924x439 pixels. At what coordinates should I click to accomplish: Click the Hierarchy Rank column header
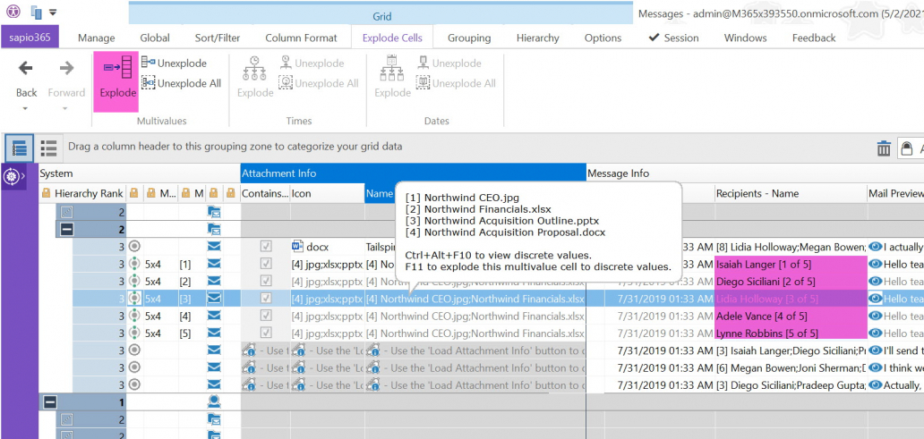[x=82, y=193]
